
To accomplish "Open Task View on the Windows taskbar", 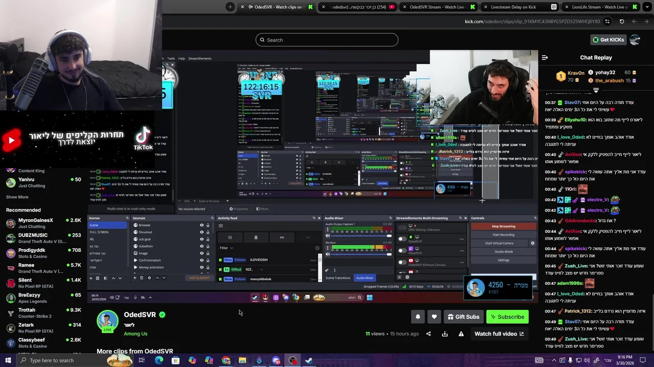I will point(142,360).
